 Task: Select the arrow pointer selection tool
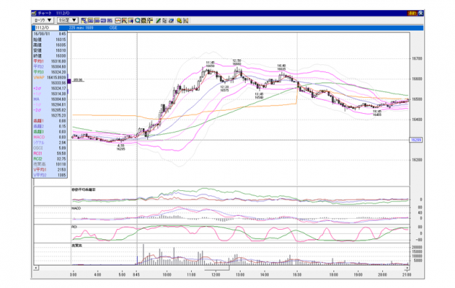click(165, 20)
